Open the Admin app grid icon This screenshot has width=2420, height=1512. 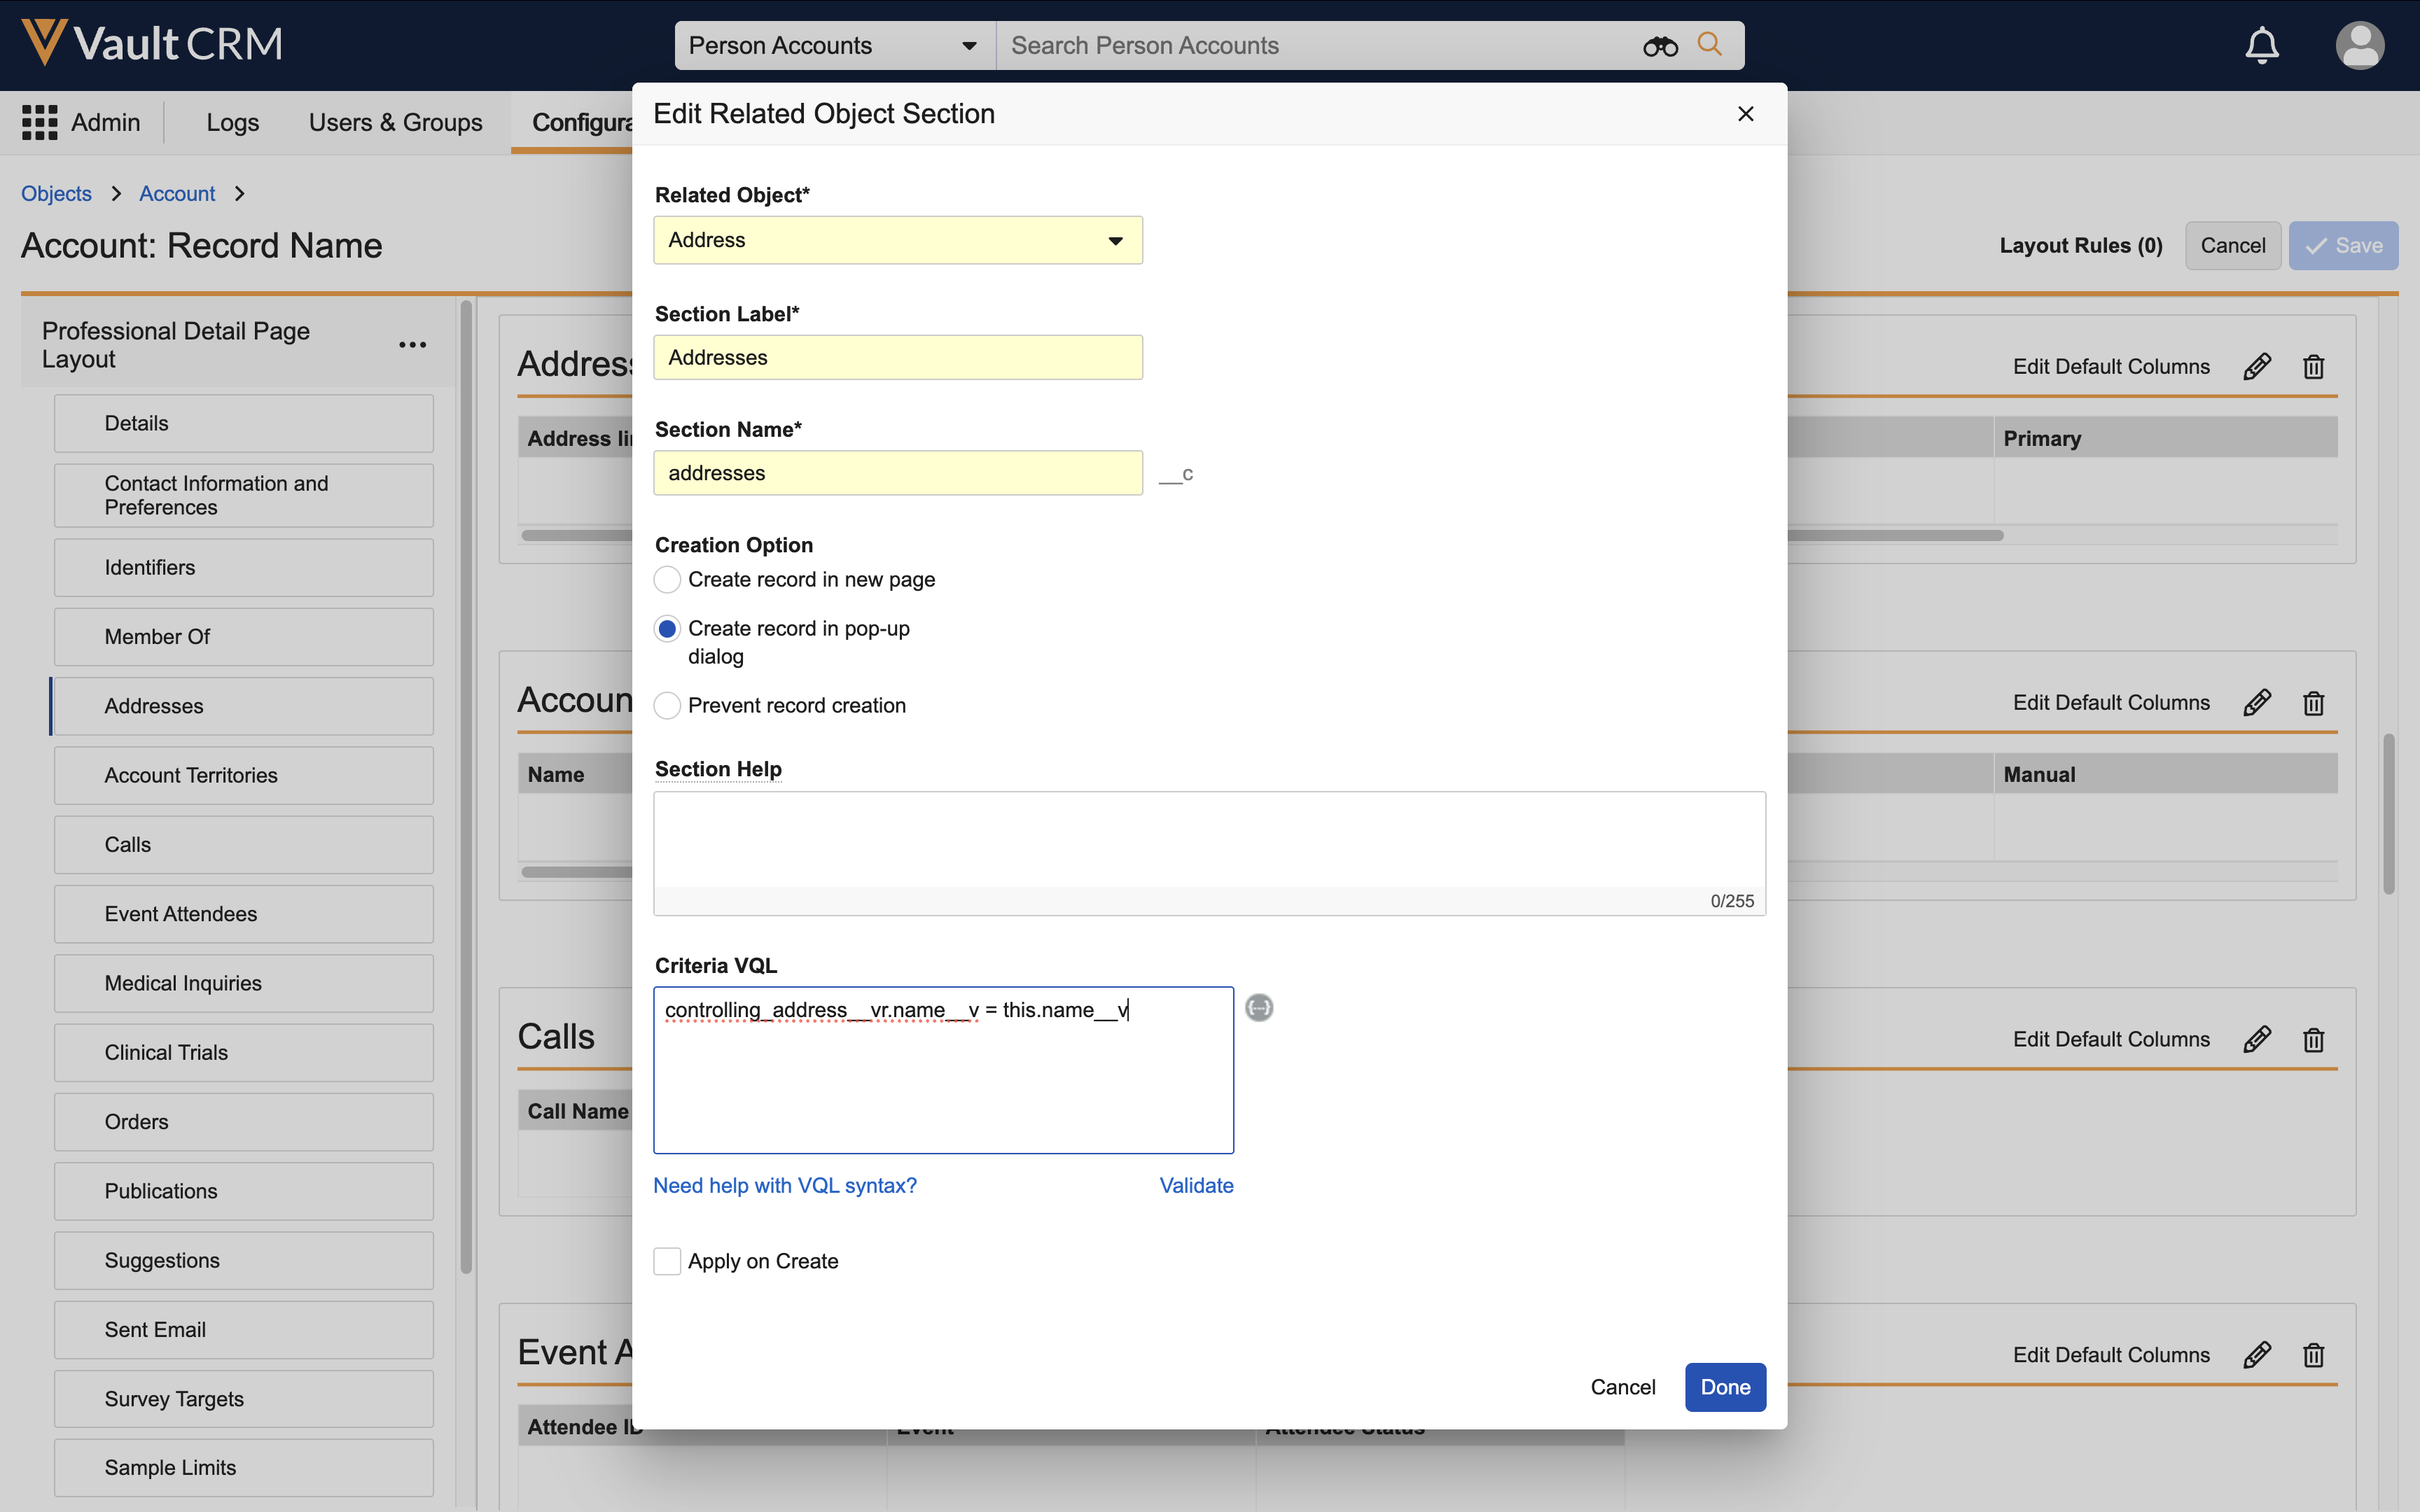click(x=40, y=122)
